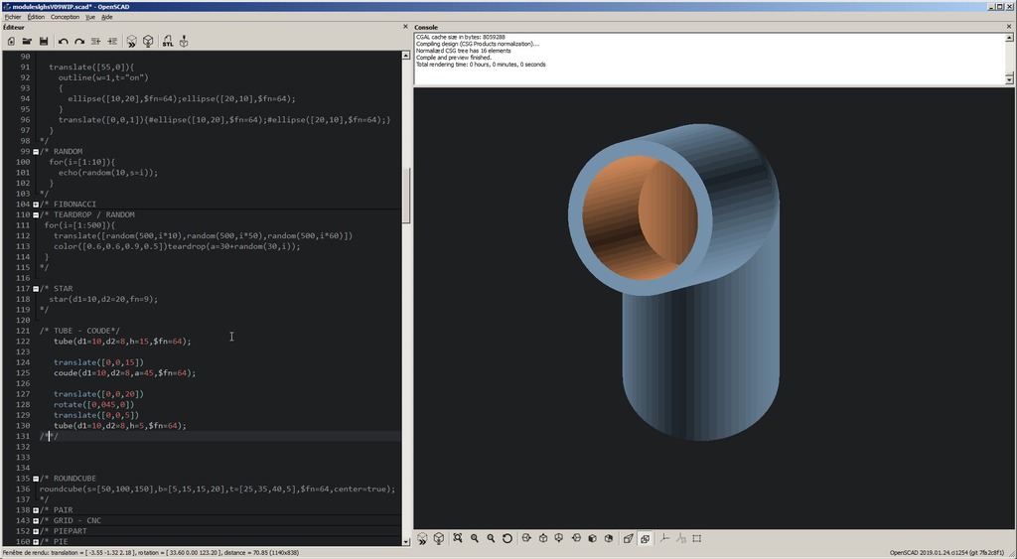Click Reset view icon in viewer toolbar

click(508, 539)
